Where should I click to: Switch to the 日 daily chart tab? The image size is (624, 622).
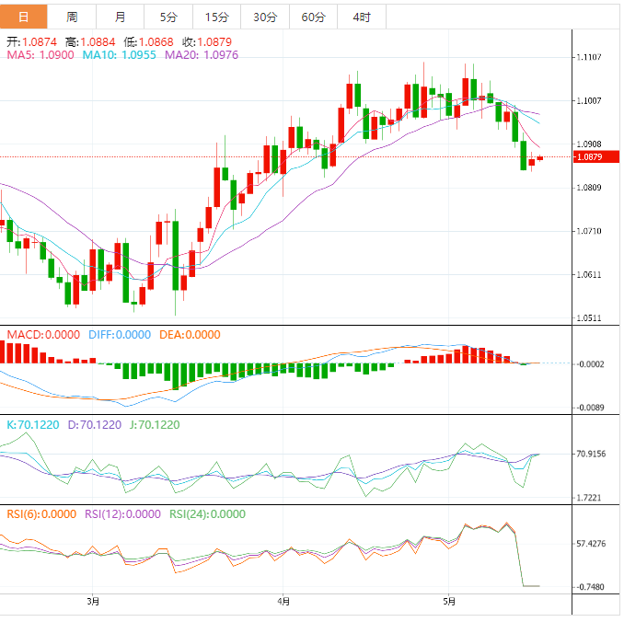click(x=24, y=17)
